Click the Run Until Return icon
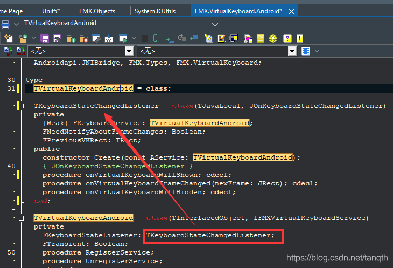 182,38
